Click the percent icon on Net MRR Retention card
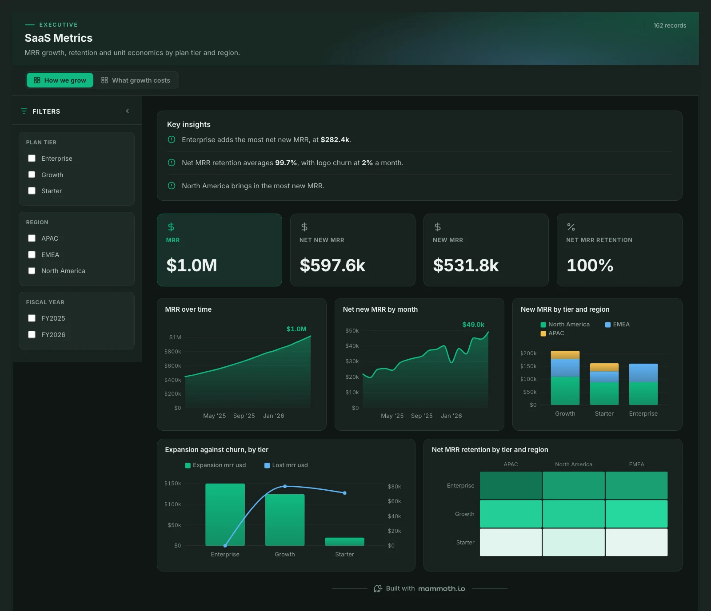Screen dimensions: 711x611 click(x=571, y=227)
